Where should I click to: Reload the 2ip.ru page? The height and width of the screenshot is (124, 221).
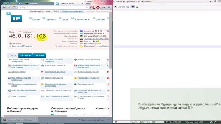(x=14, y=7)
